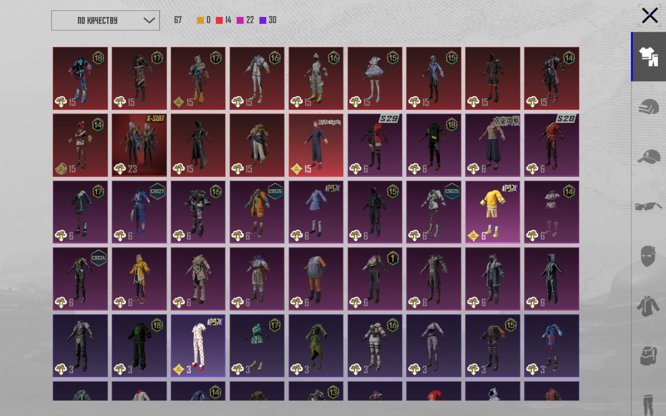Select the outfit with level 1 badge
Screen dimensions: 666x416
point(375,279)
